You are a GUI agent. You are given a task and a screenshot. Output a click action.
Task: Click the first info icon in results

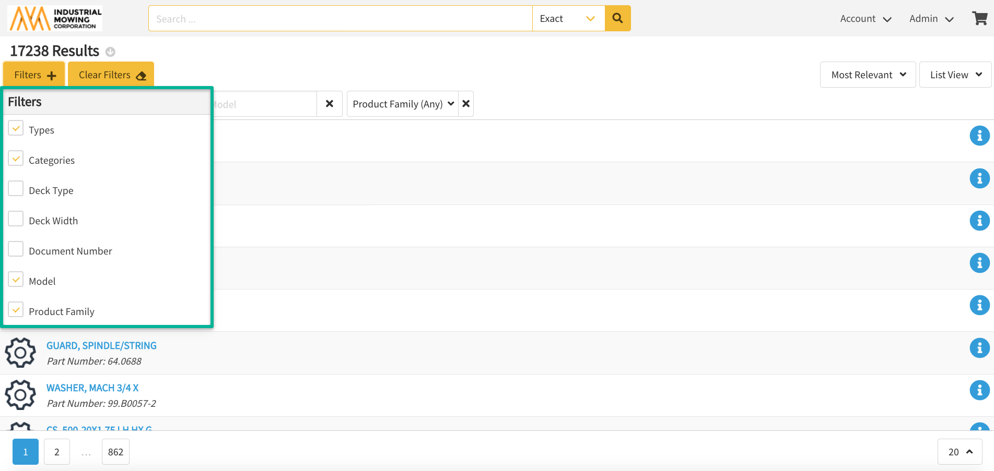(979, 136)
